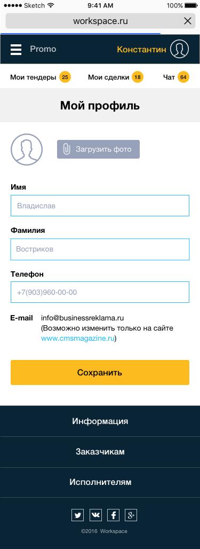Viewport: 200px width, 549px height.
Task: Expand the Информация footer section
Action: point(100,421)
